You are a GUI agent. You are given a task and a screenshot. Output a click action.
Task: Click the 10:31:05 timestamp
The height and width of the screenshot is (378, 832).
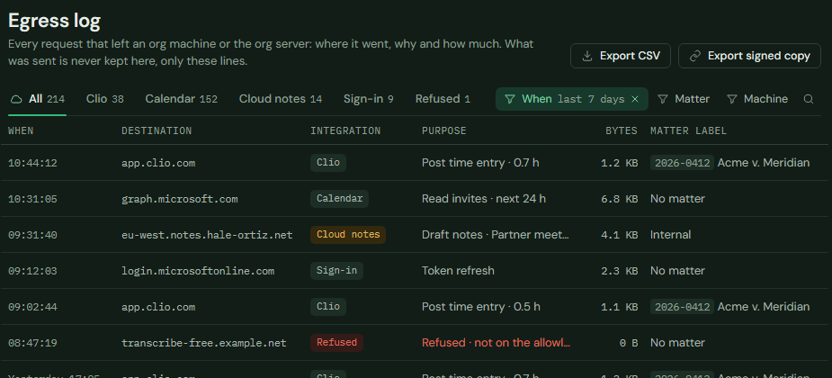(x=32, y=199)
